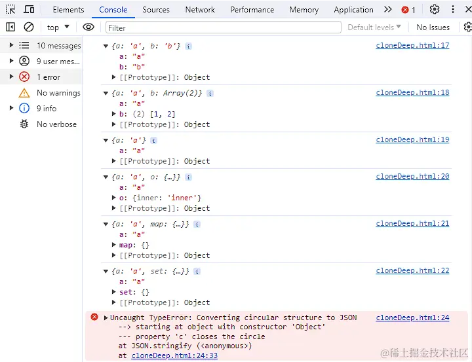Open live expression eye icon

[88, 27]
